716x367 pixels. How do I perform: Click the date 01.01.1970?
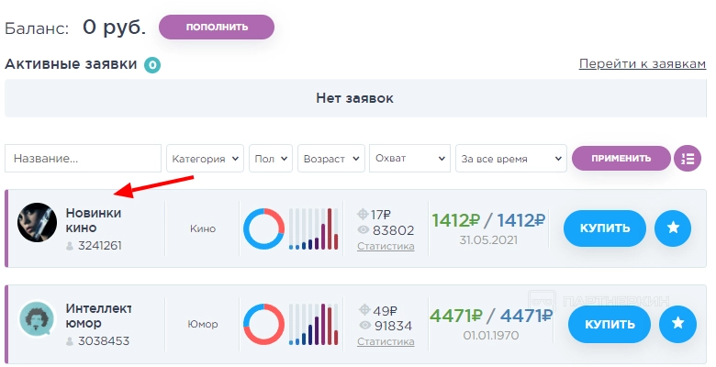click(491, 336)
